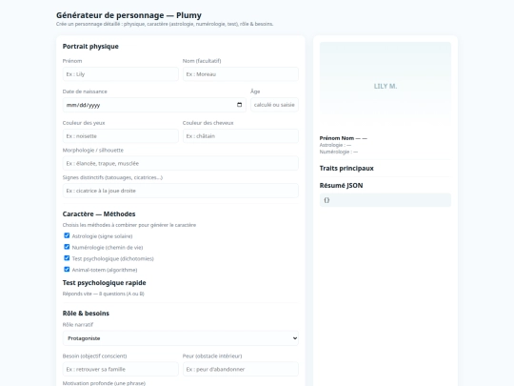Click the Traits principaux heading

(346, 168)
